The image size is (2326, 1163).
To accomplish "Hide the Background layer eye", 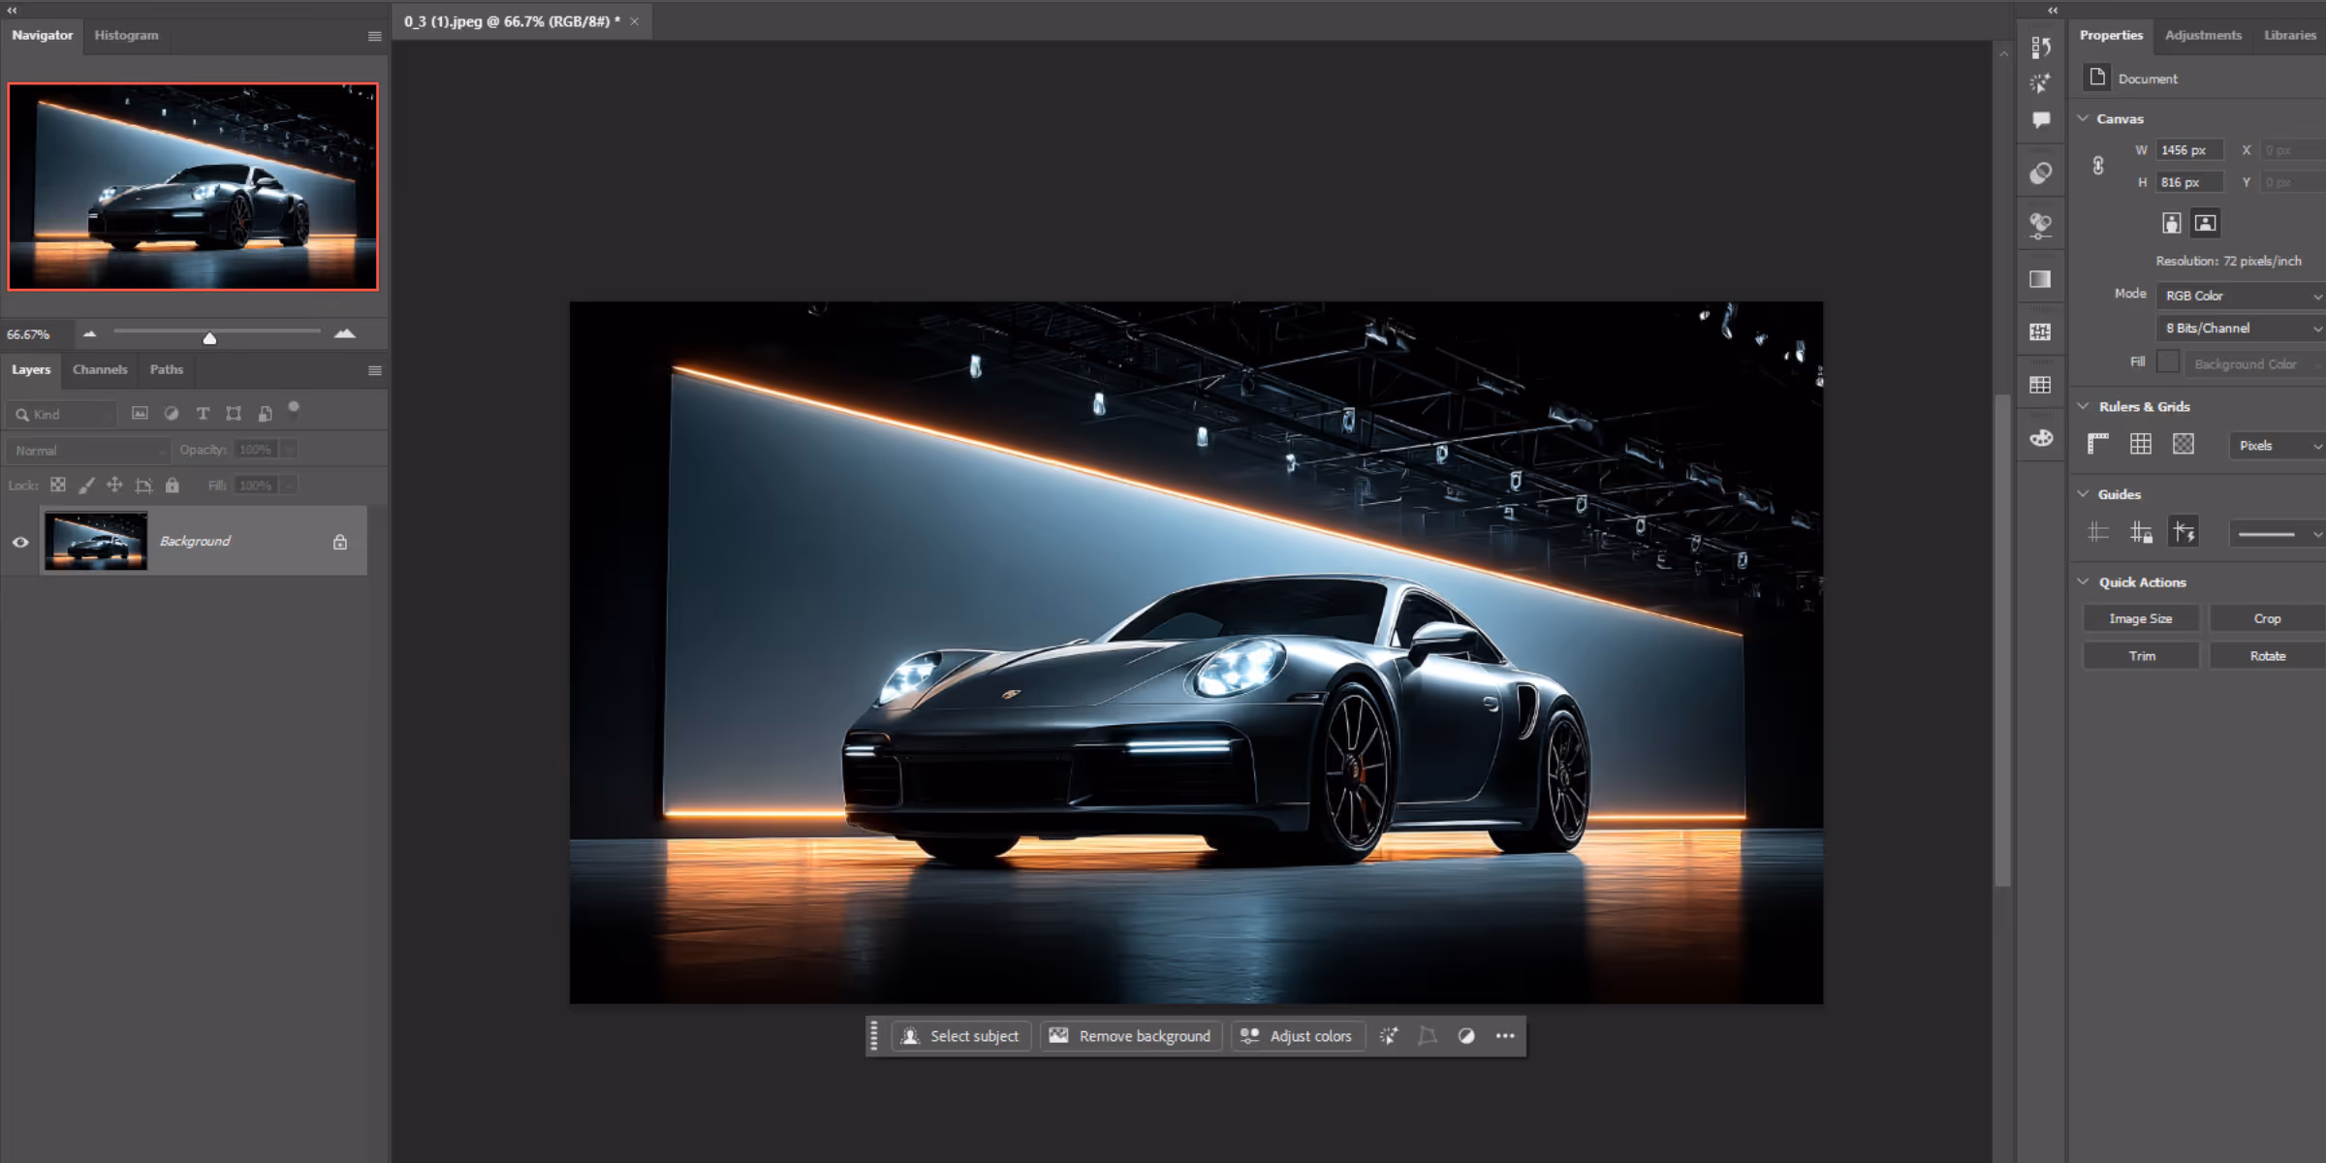I will tap(20, 542).
